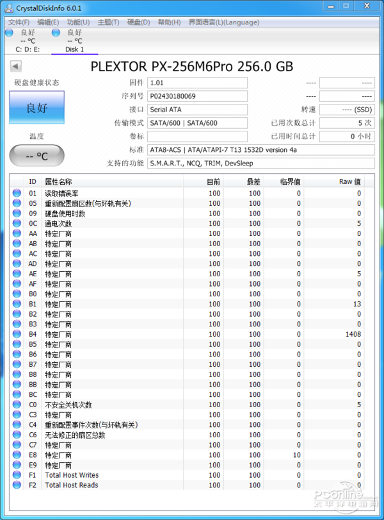The image size is (384, 520).
Task: Click status icon of row C6
Action: click(x=17, y=435)
